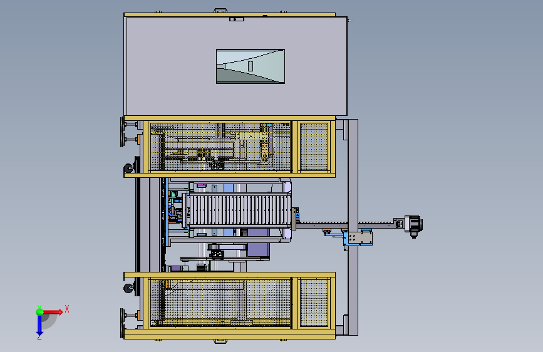The height and width of the screenshot is (352, 543).
Task: Select the lower caster wheel on the left side
Action: click(128, 288)
